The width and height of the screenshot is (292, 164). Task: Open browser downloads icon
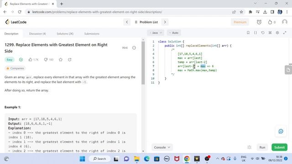coord(265,12)
